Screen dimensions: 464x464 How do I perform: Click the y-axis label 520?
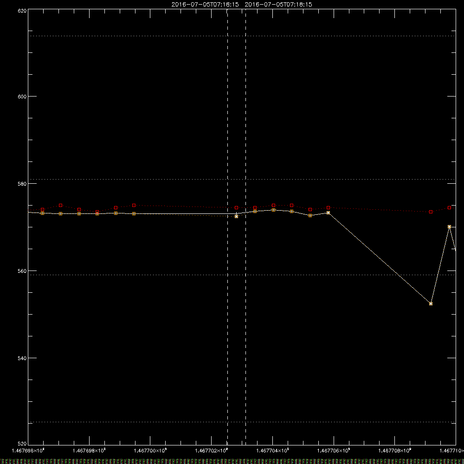point(22,444)
